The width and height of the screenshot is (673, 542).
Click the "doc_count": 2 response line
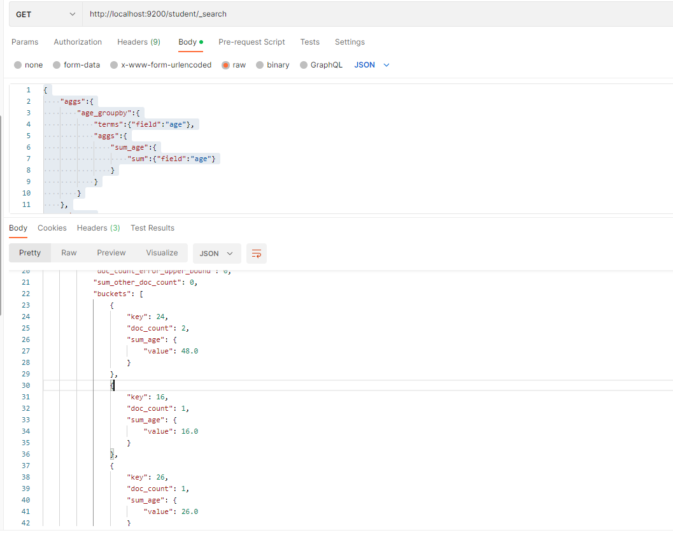click(158, 328)
